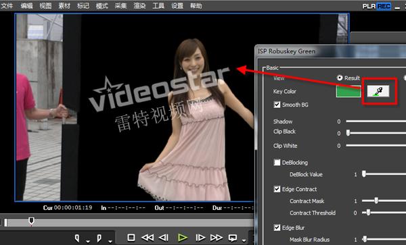Click the In timecode field

tap(127, 208)
